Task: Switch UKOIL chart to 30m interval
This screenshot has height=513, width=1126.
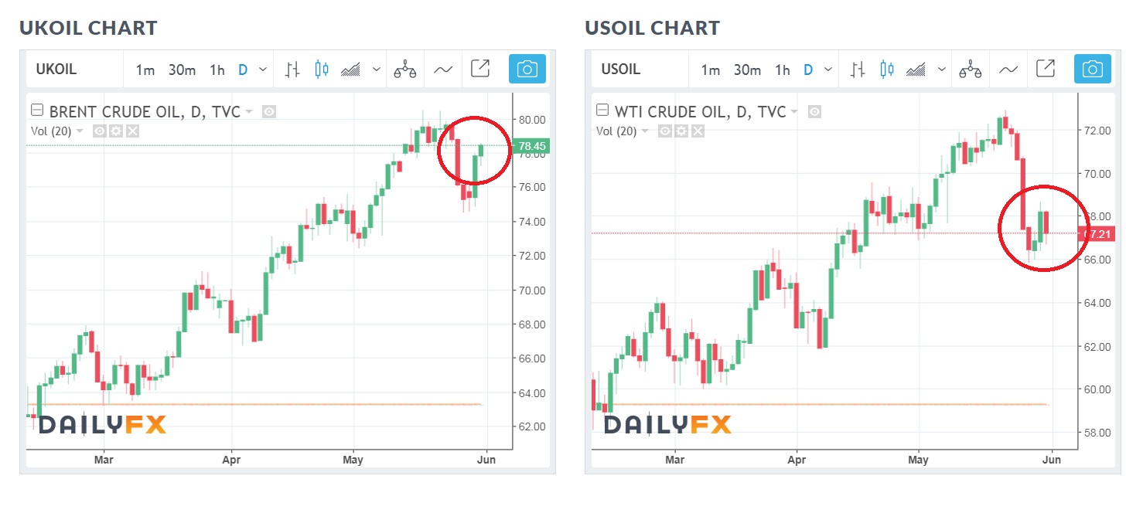Action: [182, 70]
